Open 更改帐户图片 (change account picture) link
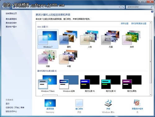This screenshot has height=117, width=155. 11,27
